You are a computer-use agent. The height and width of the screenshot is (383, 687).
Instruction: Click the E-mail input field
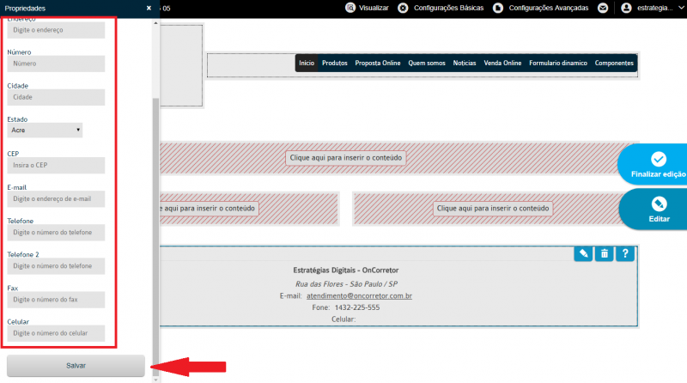(56, 199)
